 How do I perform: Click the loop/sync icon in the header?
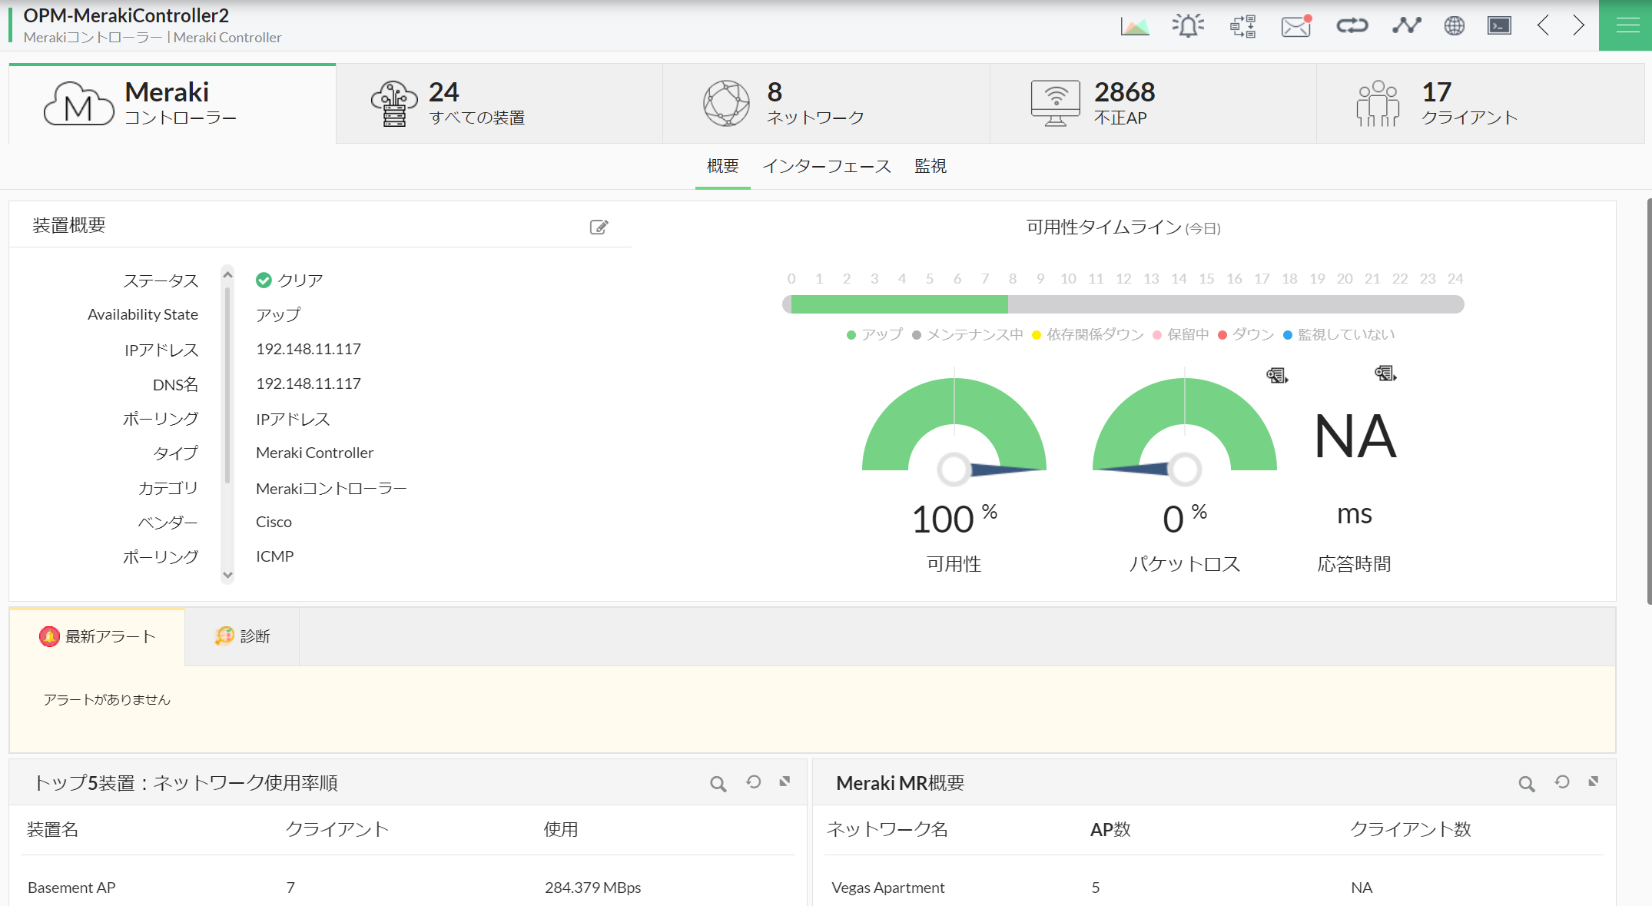[x=1352, y=25]
